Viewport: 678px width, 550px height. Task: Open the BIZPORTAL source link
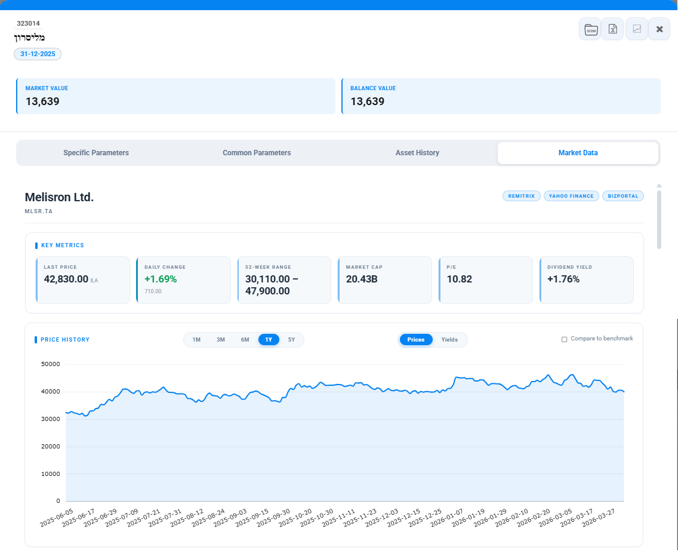click(x=623, y=196)
